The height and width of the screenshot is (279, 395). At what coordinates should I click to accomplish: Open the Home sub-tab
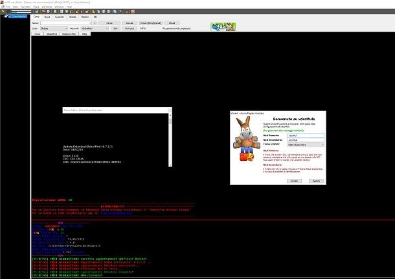[x=38, y=34]
